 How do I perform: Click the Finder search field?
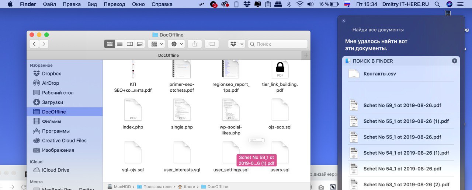click(278, 44)
